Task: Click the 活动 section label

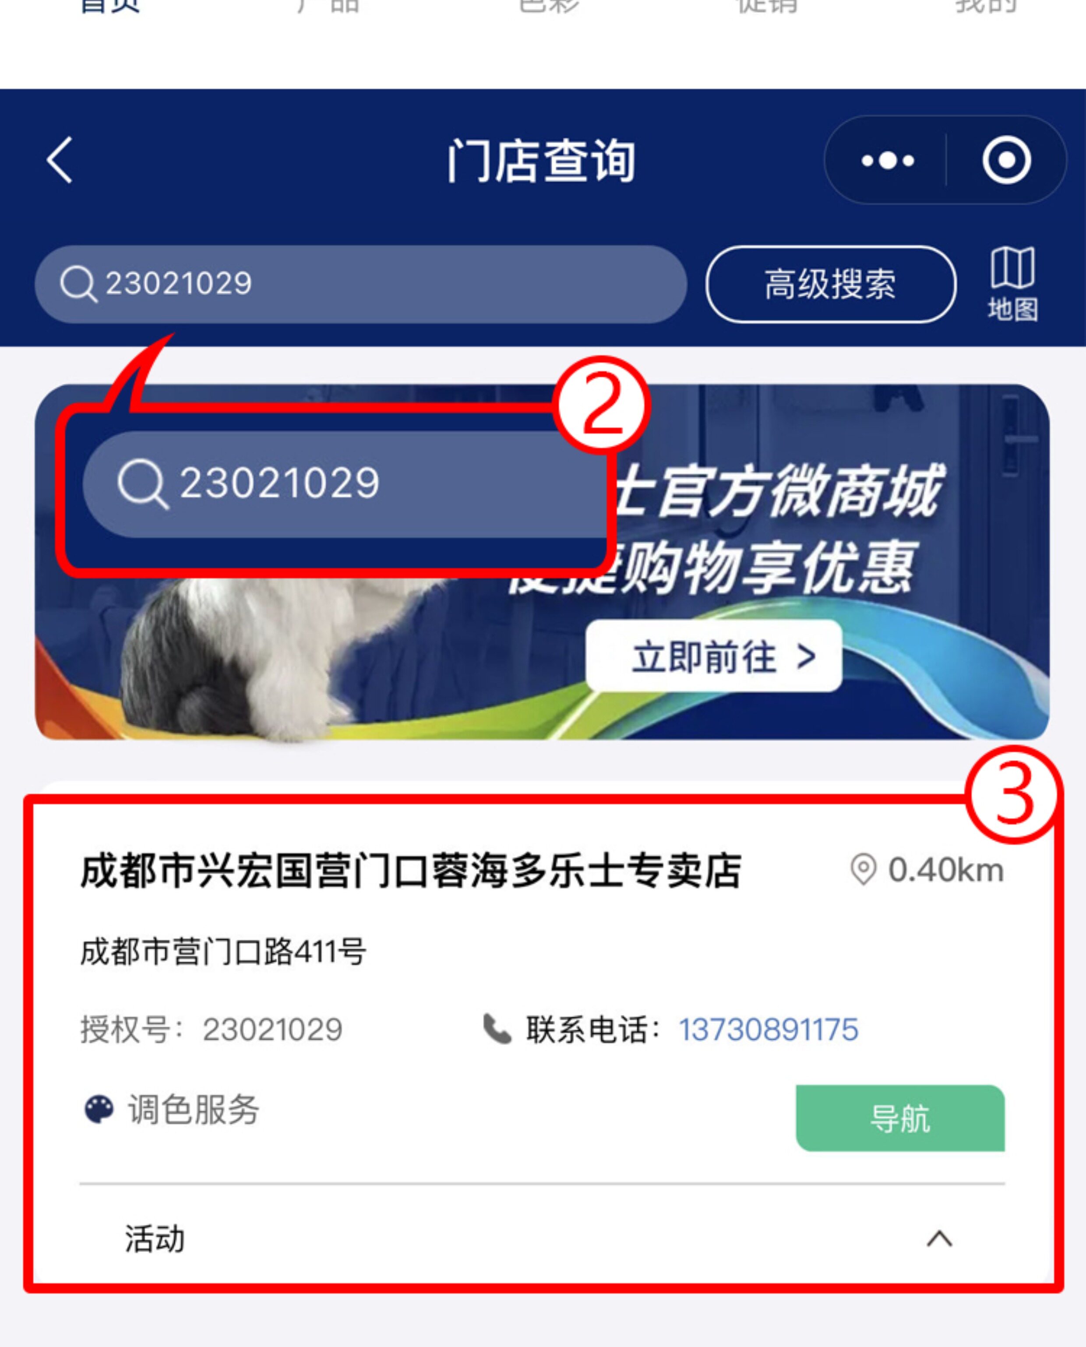Action: coord(155,1239)
